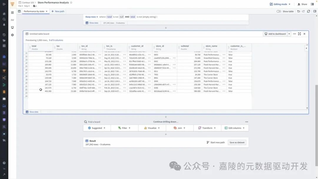Open the right sidebar panel icon near Share

312,4
